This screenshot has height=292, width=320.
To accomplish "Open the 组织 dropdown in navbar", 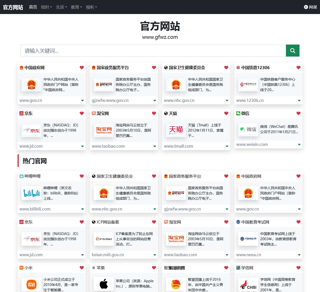I will [46, 7].
